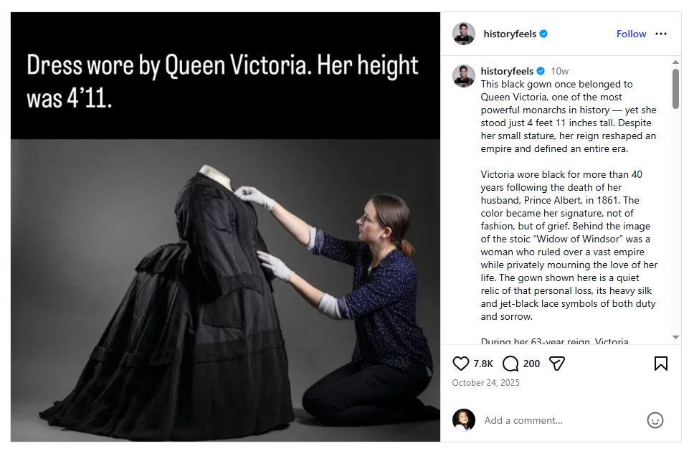The width and height of the screenshot is (689, 451).
Task: Open comments via speech bubble icon
Action: coord(510,364)
